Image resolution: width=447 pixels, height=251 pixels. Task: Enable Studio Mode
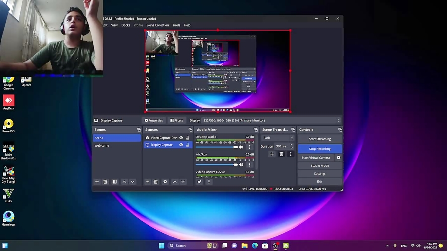point(320,166)
